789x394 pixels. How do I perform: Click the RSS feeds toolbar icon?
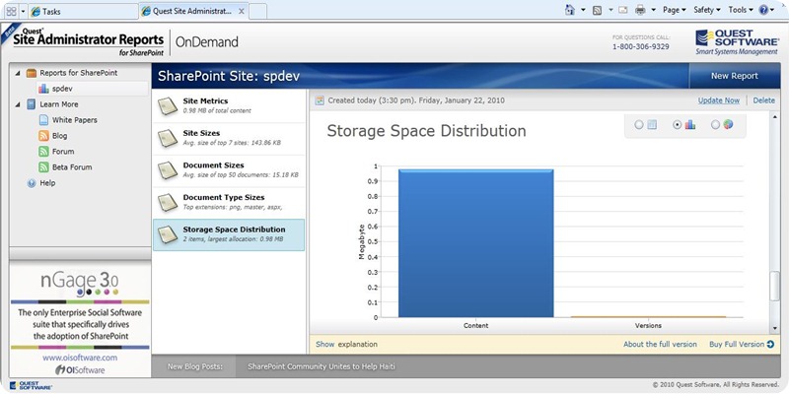click(x=598, y=10)
